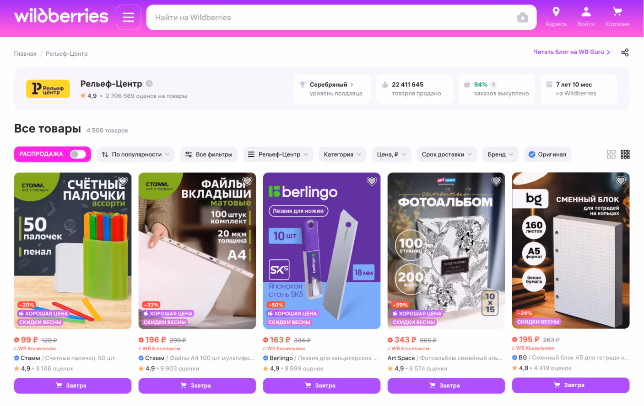
Task: Click the 163 ₽ price
Action: tap(280, 340)
